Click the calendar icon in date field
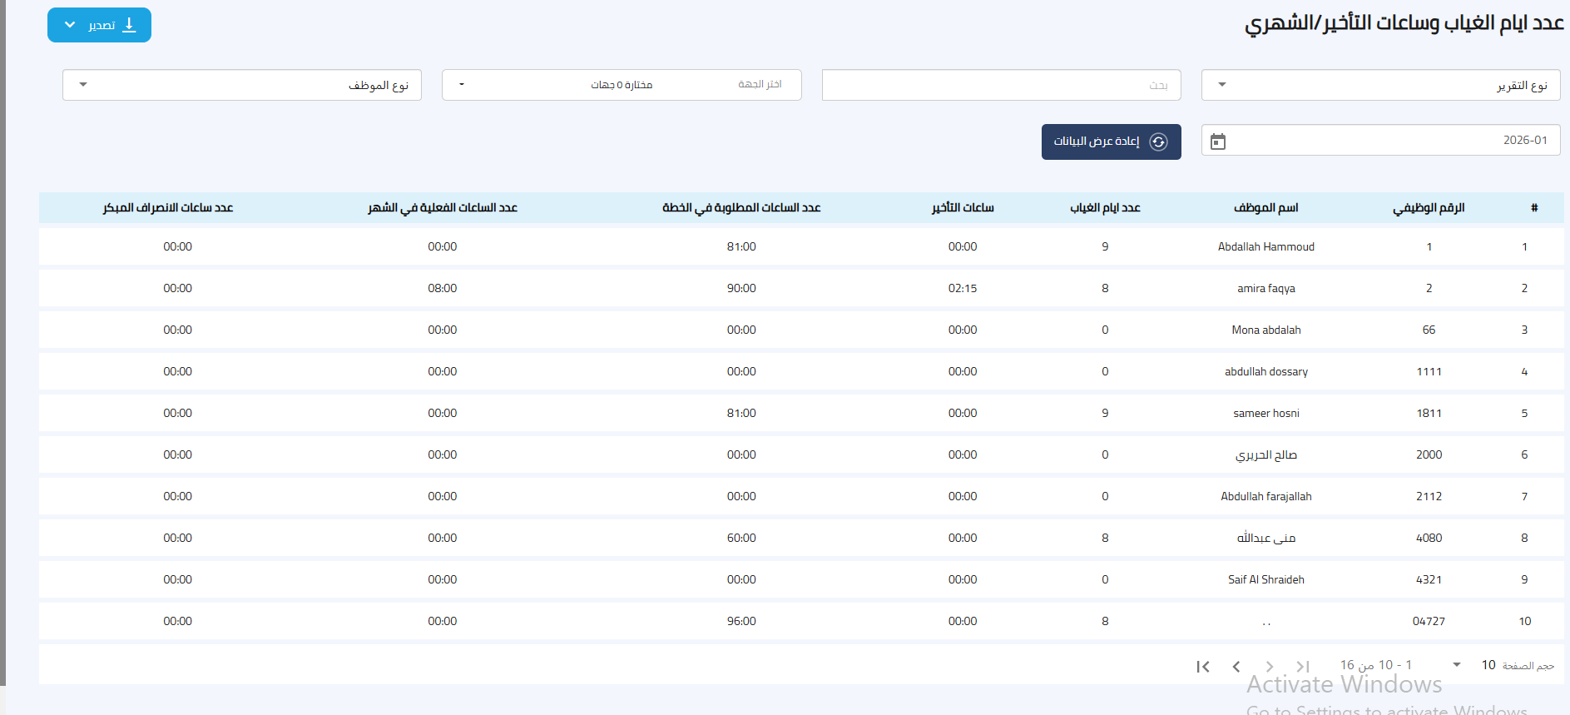Image resolution: width=1570 pixels, height=715 pixels. click(1217, 142)
